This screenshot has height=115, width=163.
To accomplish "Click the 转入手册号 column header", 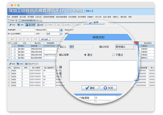I will [36, 68].
